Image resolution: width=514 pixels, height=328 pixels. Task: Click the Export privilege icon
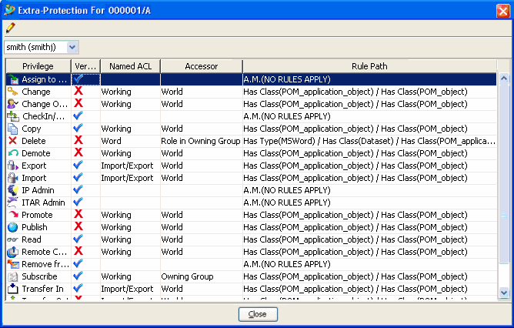tap(12, 166)
